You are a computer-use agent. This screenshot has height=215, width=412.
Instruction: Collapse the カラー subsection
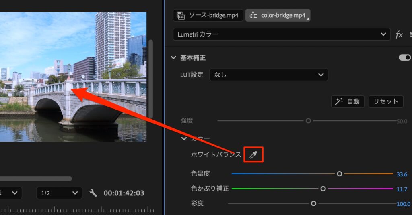point(184,138)
